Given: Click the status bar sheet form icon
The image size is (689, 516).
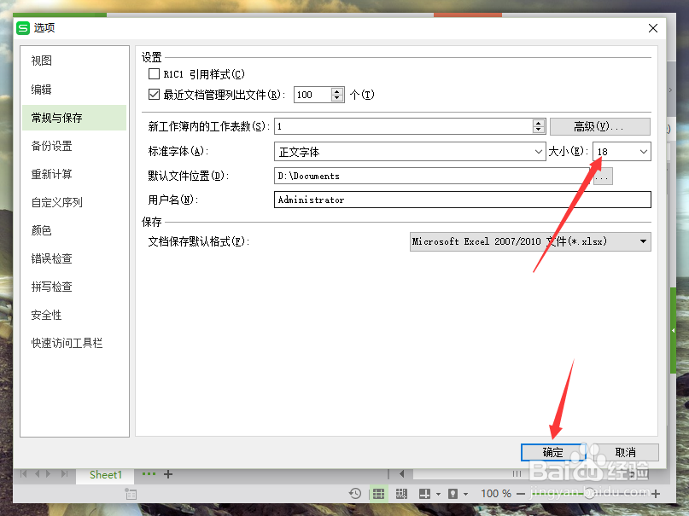Looking at the screenshot, I should [131, 494].
